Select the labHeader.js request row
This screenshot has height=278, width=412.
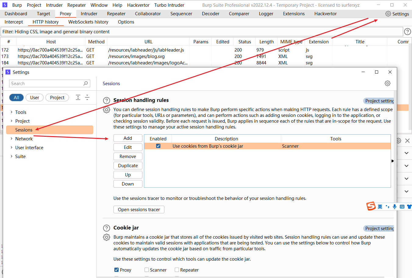204,50
